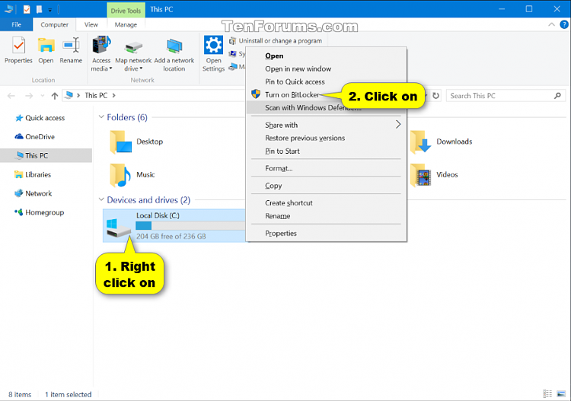The image size is (571, 401).
Task: Choose Properties in the context menu
Action: pyautogui.click(x=281, y=234)
